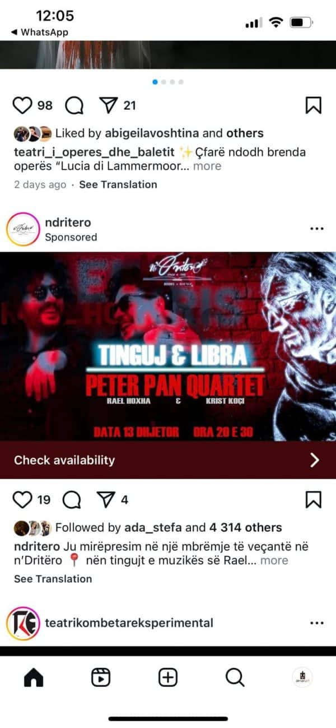
Task: Open options menu for teatrikombetareksperimental post
Action: pyautogui.click(x=316, y=623)
